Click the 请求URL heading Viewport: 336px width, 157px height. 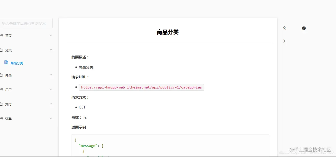tap(80, 77)
